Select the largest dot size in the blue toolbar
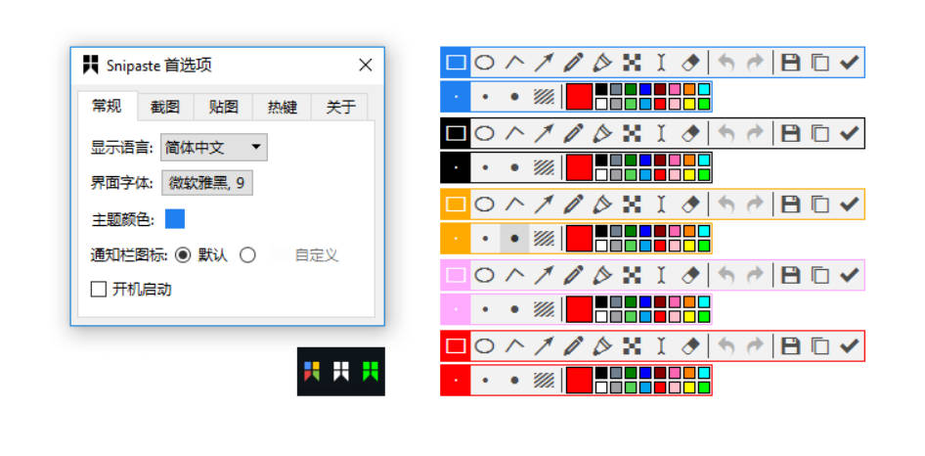The width and height of the screenshot is (925, 456). tap(514, 97)
